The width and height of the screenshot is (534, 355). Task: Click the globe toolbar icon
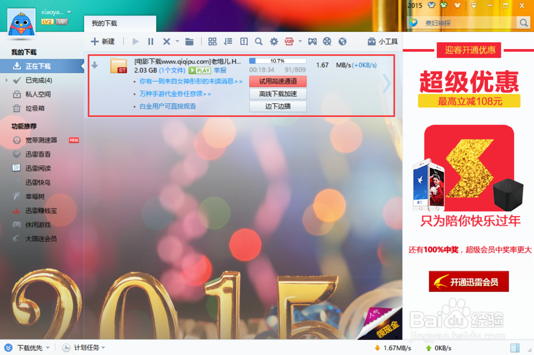click(342, 42)
